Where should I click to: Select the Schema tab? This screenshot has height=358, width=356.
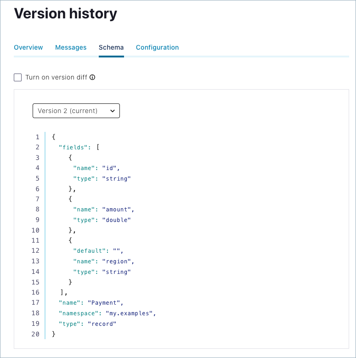pyautogui.click(x=111, y=47)
